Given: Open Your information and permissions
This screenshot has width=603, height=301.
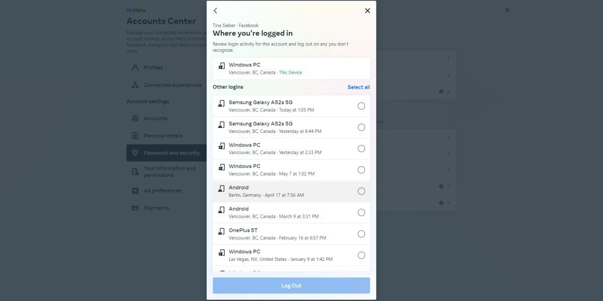Looking at the screenshot, I should tap(169, 172).
